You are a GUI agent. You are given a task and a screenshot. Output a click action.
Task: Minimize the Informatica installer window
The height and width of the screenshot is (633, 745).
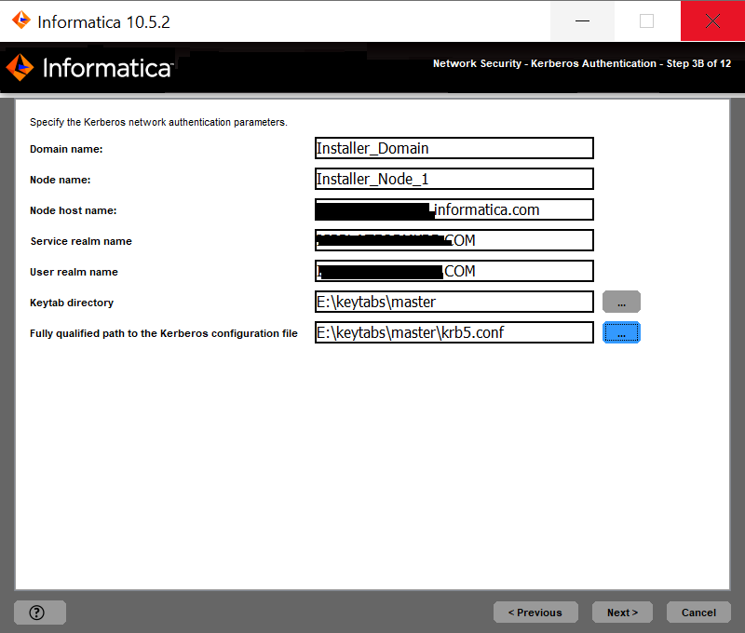(582, 20)
